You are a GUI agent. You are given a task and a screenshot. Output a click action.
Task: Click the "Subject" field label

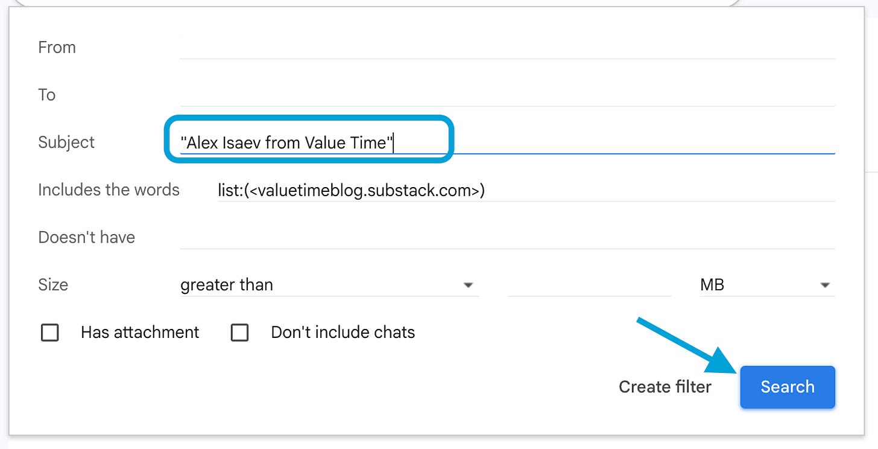(x=66, y=142)
